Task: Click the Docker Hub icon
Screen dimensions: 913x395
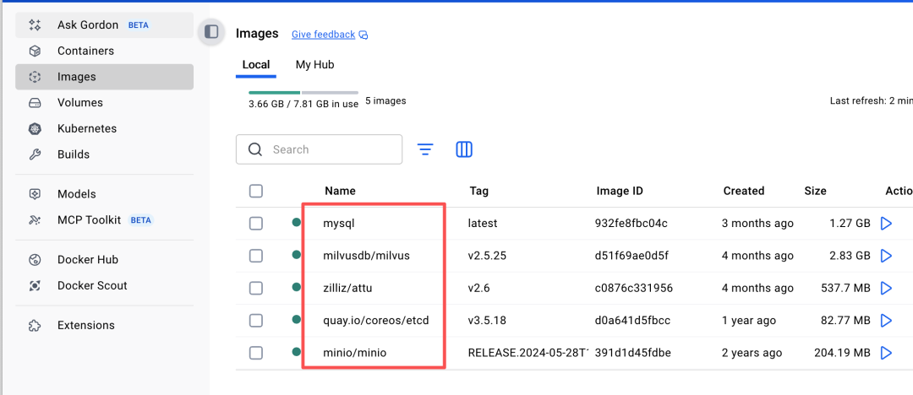Action: pos(35,260)
